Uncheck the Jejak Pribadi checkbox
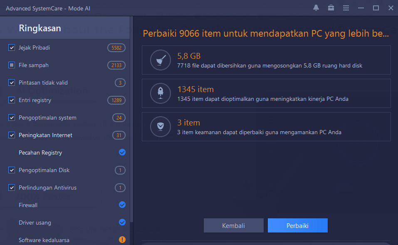398x245 pixels. point(11,47)
